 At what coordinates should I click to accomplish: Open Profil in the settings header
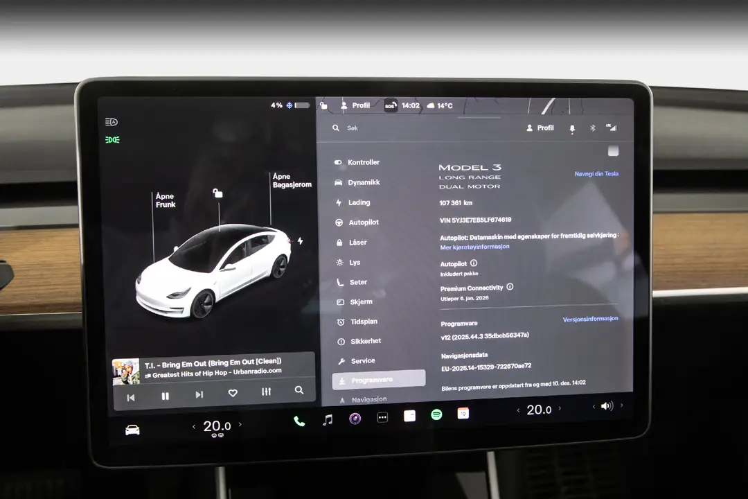pos(540,128)
